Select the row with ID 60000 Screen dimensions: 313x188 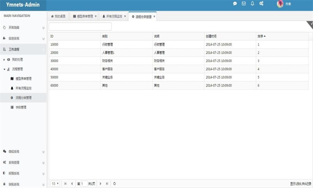click(179, 86)
